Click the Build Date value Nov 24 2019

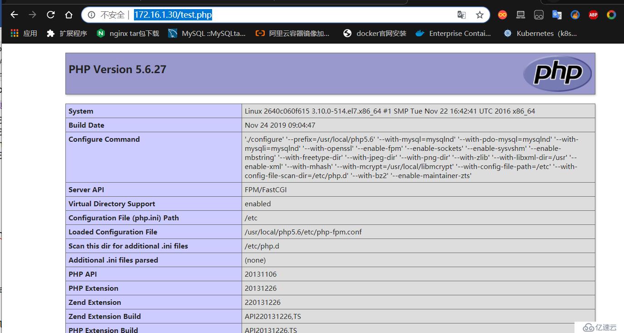coord(280,125)
